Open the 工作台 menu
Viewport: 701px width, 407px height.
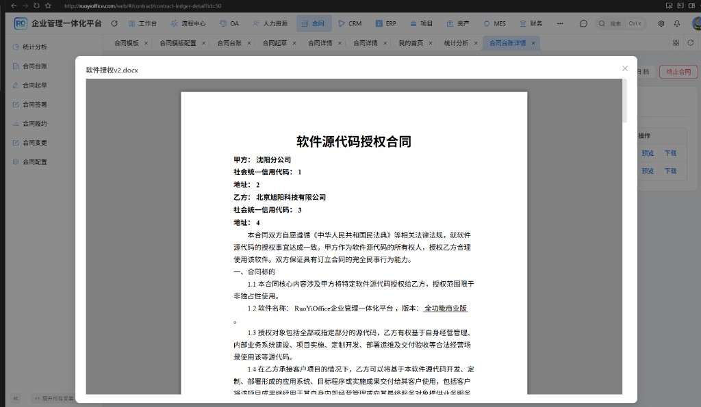142,23
